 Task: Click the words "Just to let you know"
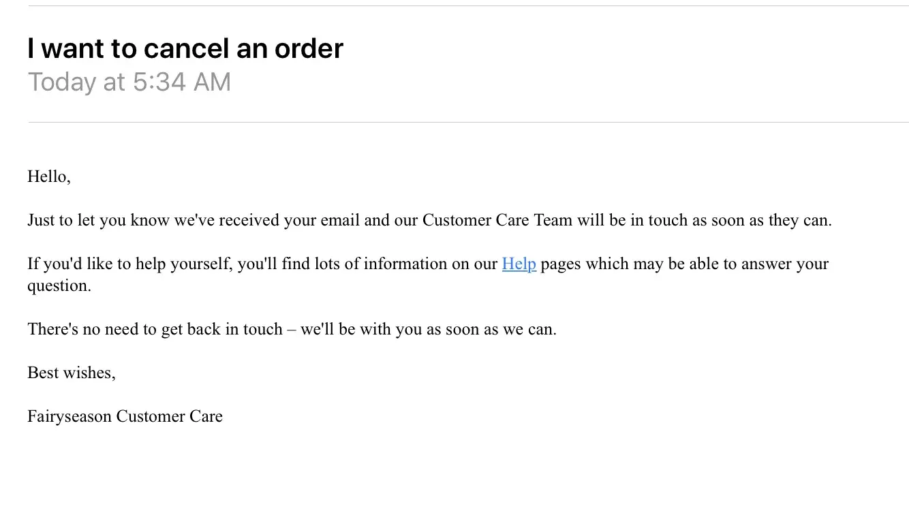pyautogui.click(x=93, y=221)
